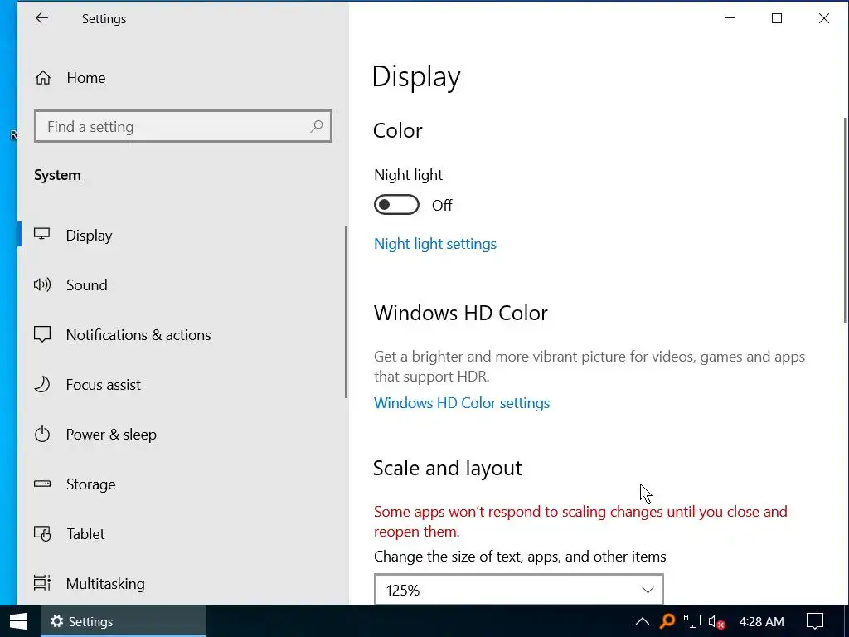Go to Notifications & actions page
This screenshot has height=637, width=849.
click(182, 335)
